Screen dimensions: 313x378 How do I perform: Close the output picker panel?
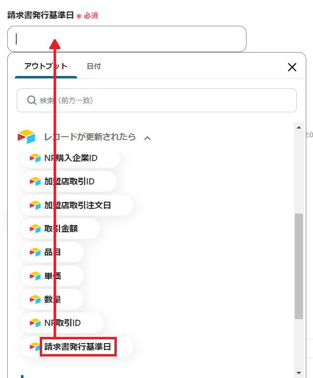click(x=292, y=67)
